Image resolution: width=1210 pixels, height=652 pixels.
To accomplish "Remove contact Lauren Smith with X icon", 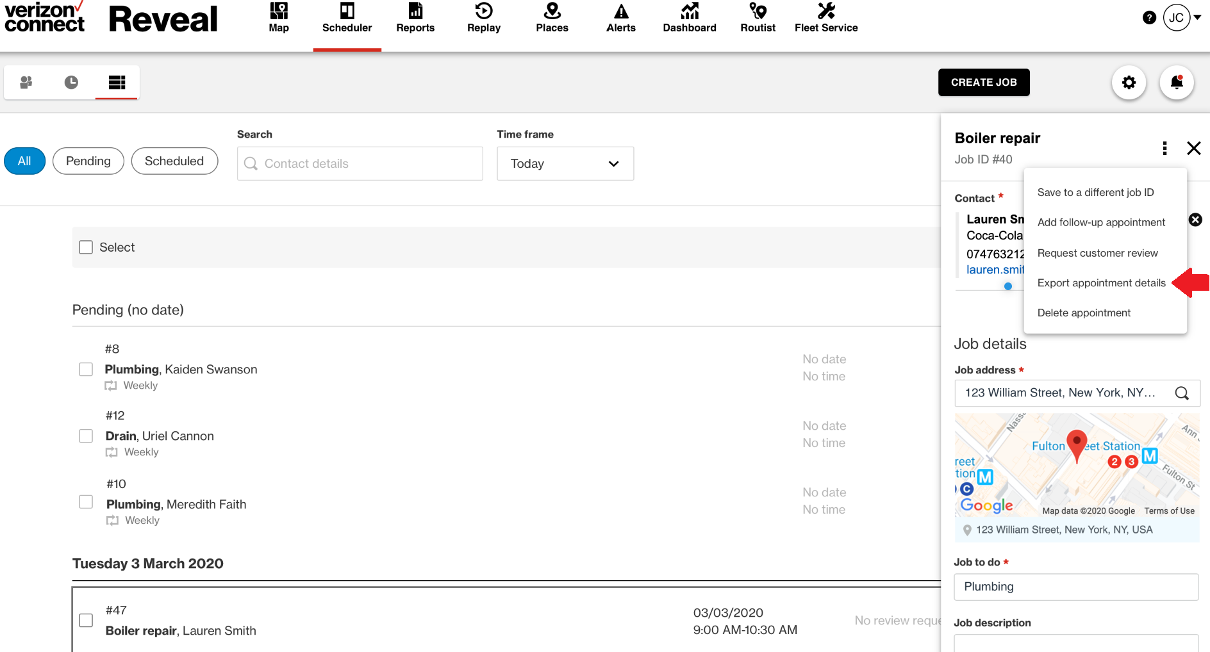I will (x=1195, y=220).
